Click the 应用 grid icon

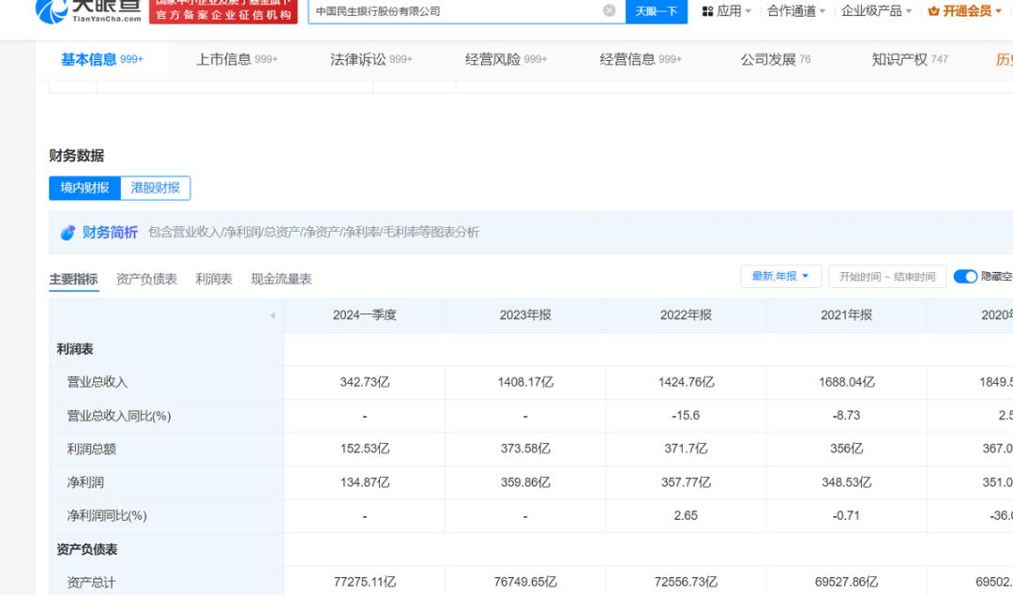(707, 11)
